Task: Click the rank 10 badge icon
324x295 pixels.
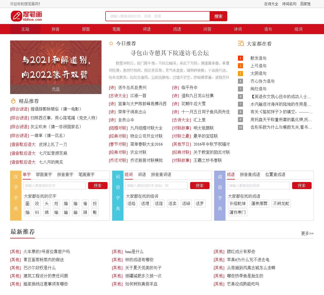Action: coord(240,127)
